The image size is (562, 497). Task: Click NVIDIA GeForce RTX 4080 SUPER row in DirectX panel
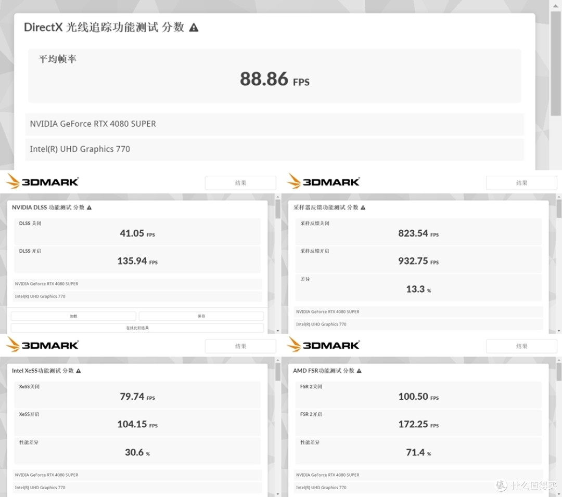click(275, 124)
